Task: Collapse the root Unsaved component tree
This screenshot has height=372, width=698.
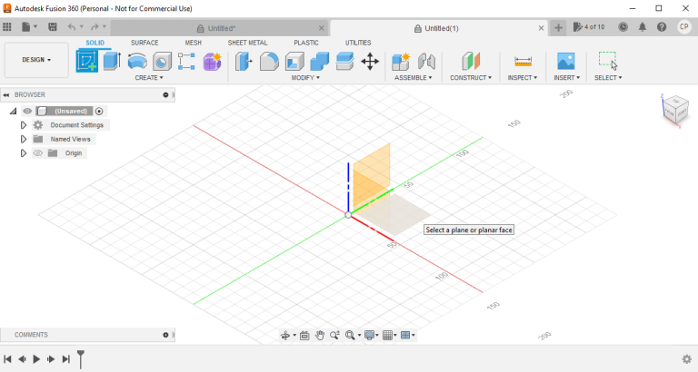Action: 13,111
